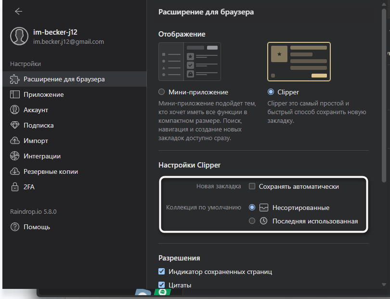The image size is (390, 299).
Task: Click the puzzle piece extension icon
Action: point(14,79)
